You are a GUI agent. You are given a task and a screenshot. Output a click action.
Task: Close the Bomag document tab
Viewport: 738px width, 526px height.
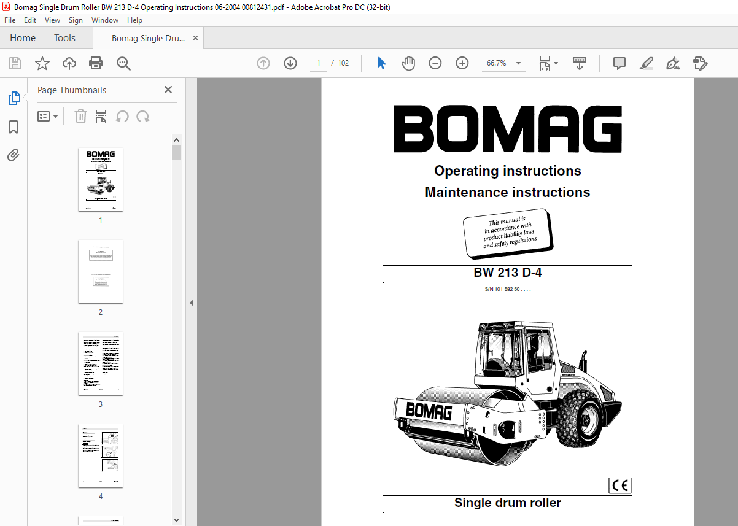coord(196,38)
